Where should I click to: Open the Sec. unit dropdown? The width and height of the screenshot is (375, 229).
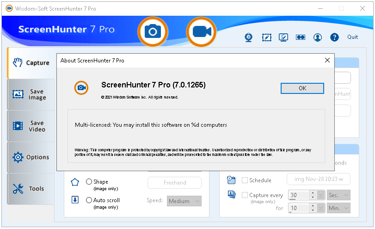tap(338, 195)
